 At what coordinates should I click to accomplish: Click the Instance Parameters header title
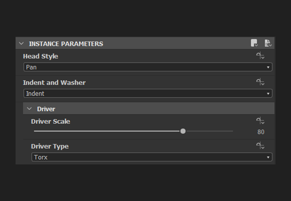click(66, 44)
